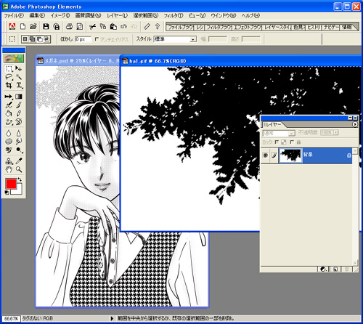
Task: Click the red foreground color swatch
Action: click(11, 184)
